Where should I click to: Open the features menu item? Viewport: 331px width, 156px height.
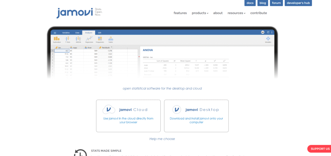coord(180,13)
